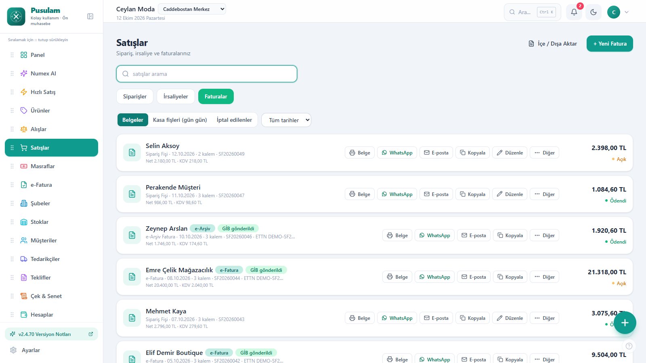646x363 pixels.
Task: Open Ayarlar settings
Action: coord(51,350)
